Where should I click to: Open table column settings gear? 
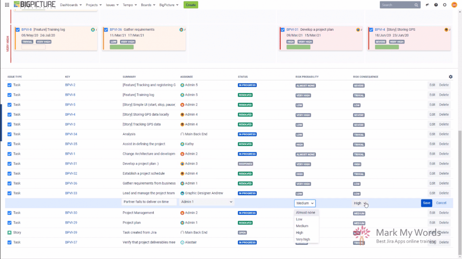click(451, 77)
